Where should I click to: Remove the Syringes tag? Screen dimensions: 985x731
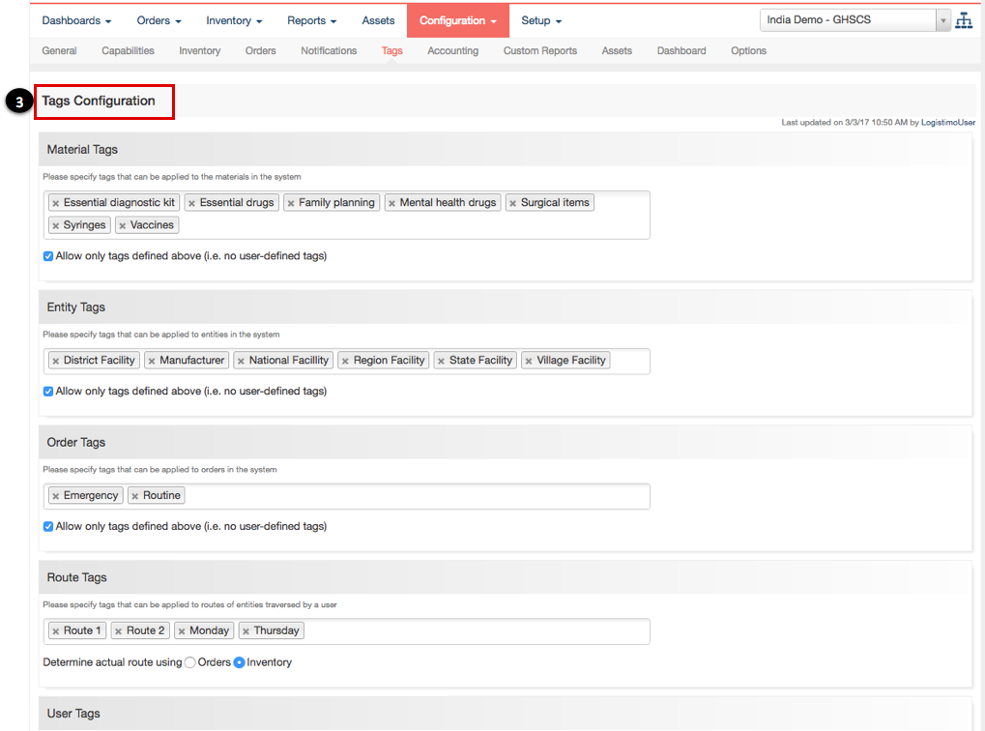[56, 225]
